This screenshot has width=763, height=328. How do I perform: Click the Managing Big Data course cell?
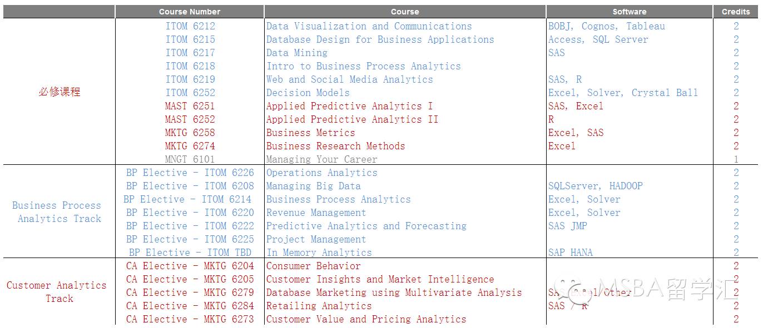(313, 186)
